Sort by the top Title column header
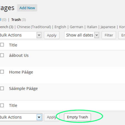The image size is (125, 125). 13,45
